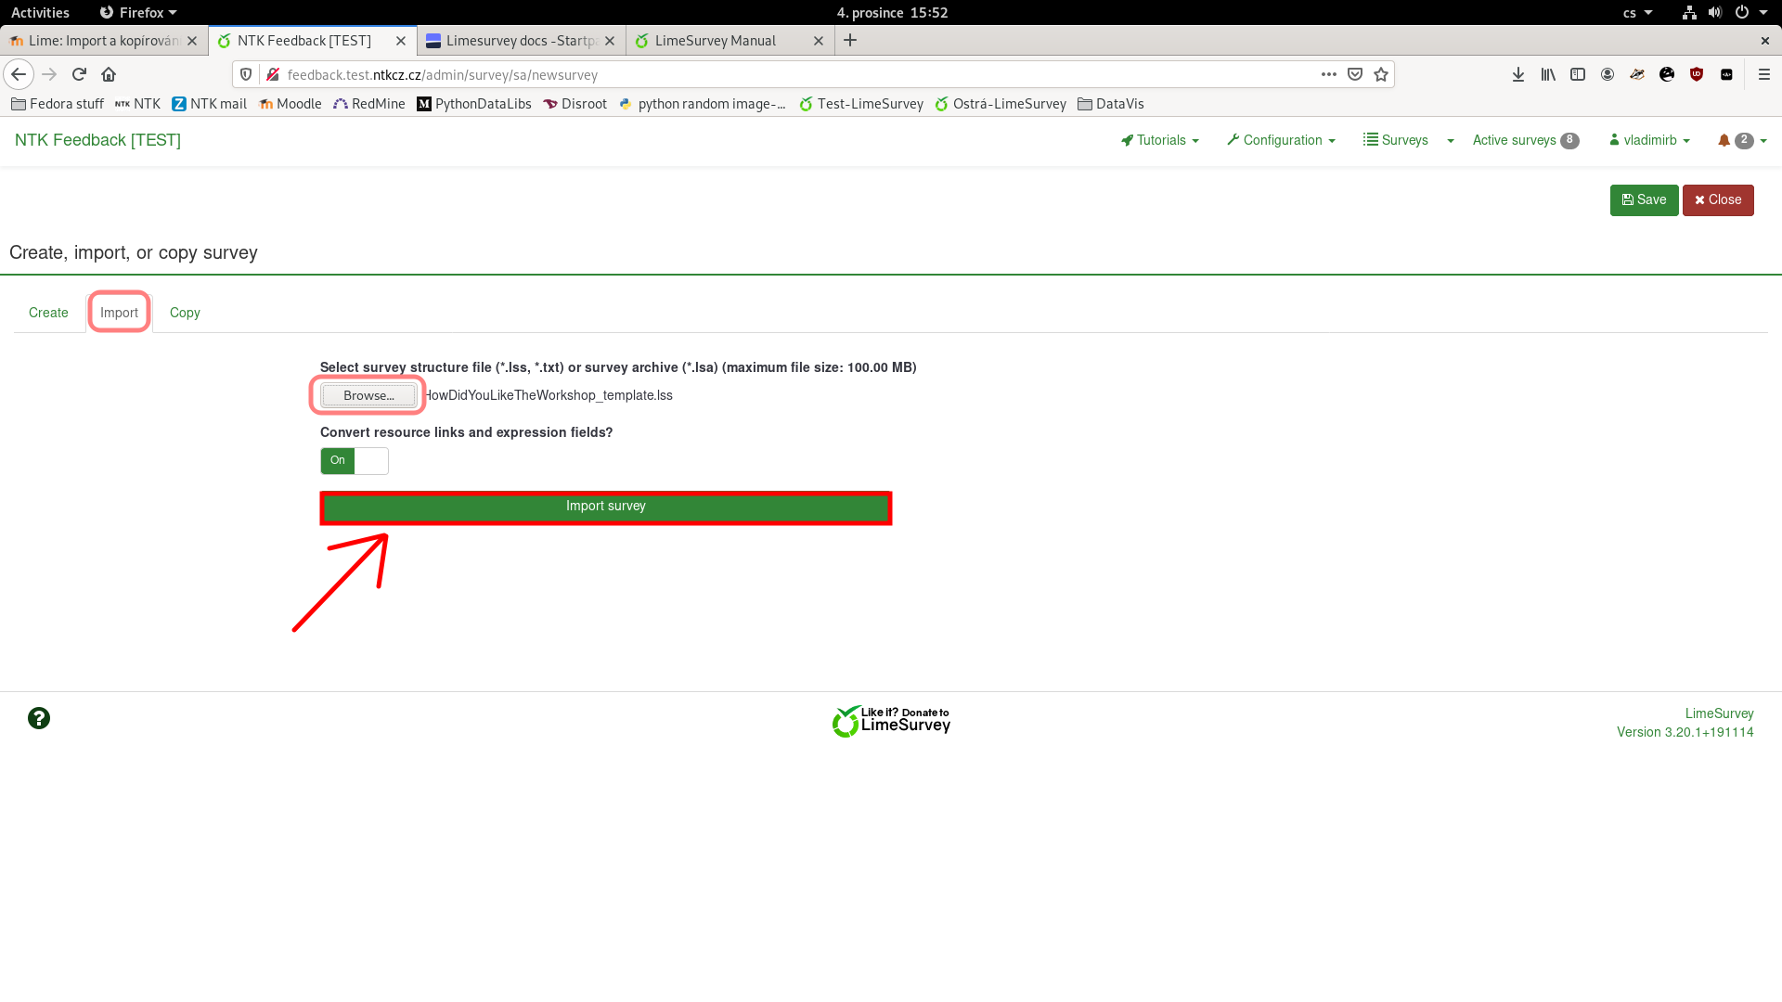
Task: Reload the page with the refresh icon
Action: [79, 74]
